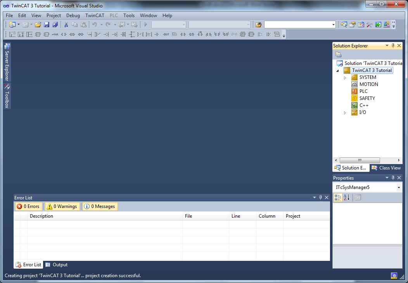Pin the Solution Explorer panel

(x=393, y=45)
